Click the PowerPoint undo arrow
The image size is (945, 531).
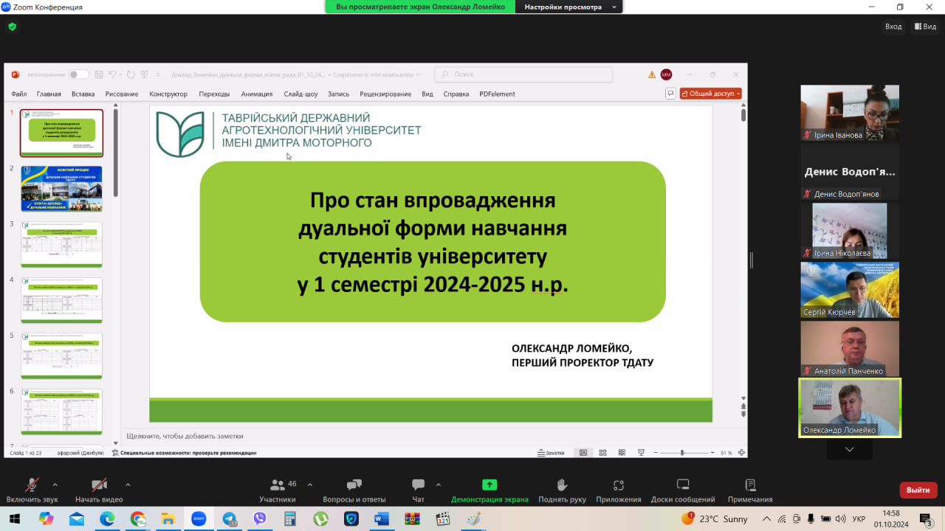(112, 74)
